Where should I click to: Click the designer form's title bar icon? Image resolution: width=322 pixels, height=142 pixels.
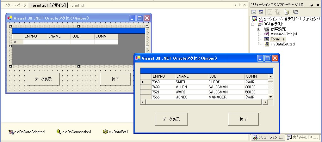10,18
